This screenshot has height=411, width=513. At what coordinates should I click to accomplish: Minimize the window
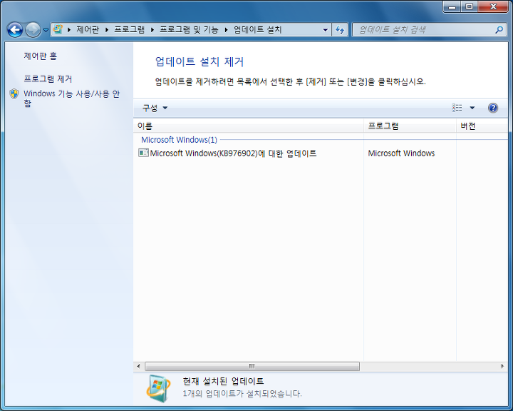(x=452, y=6)
